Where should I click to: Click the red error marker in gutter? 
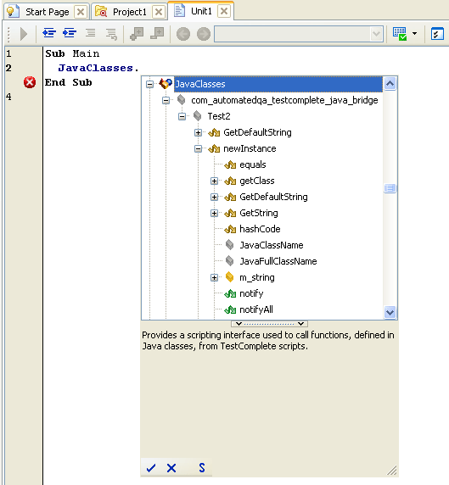(30, 82)
